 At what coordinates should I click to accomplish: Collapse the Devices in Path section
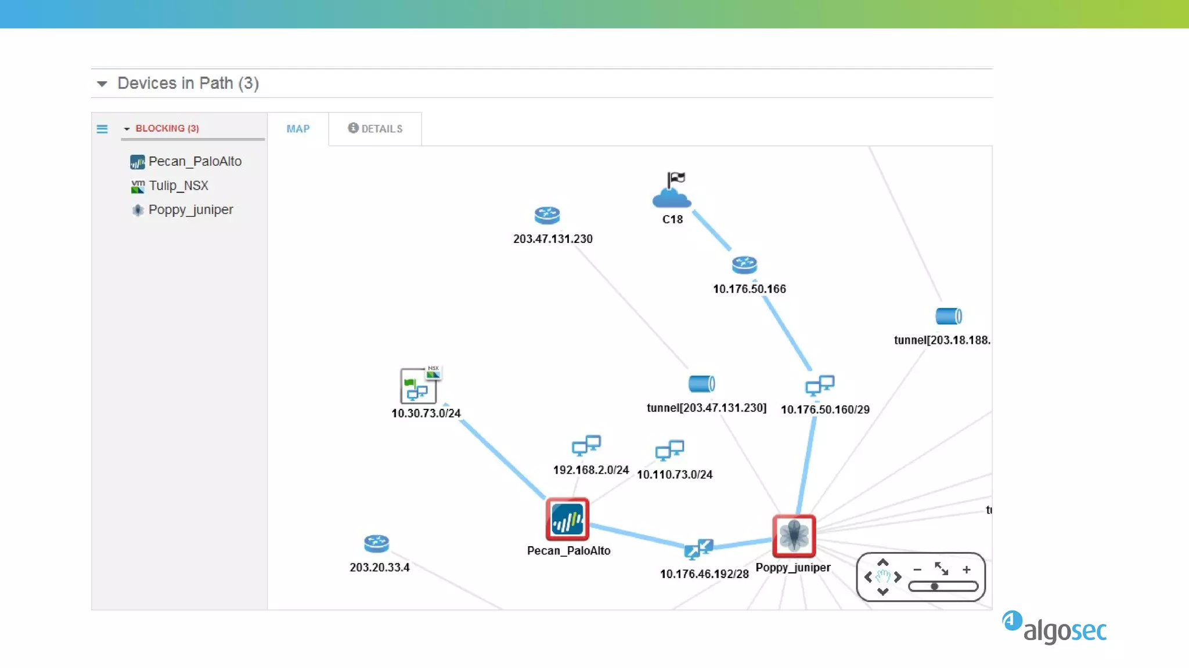pyautogui.click(x=102, y=84)
